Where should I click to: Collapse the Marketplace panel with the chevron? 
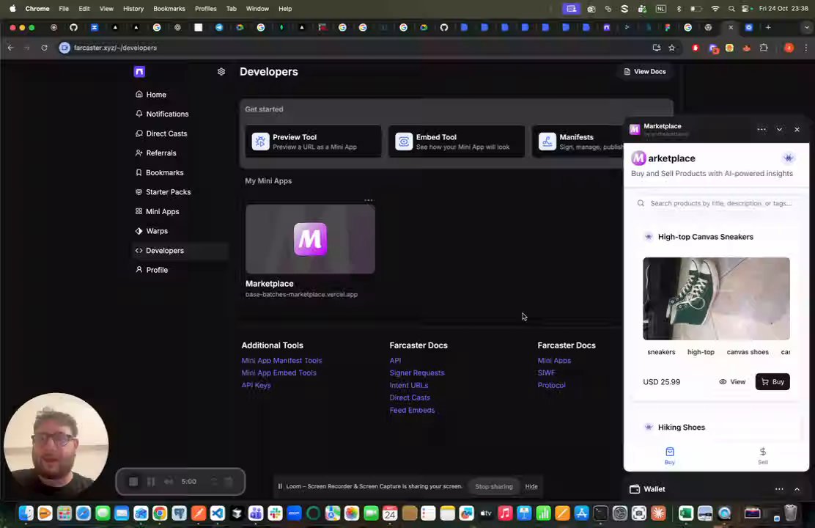[x=779, y=130]
